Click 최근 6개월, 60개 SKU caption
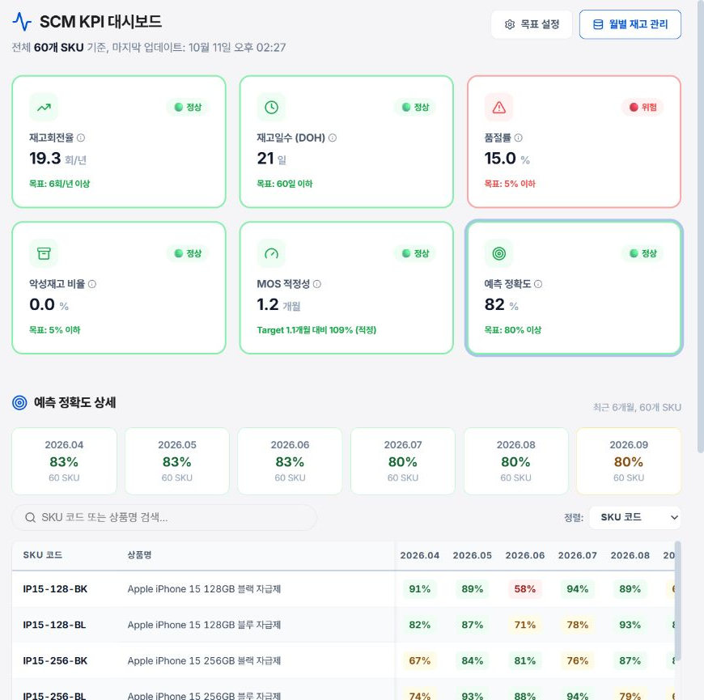This screenshot has height=700, width=704. coord(637,408)
